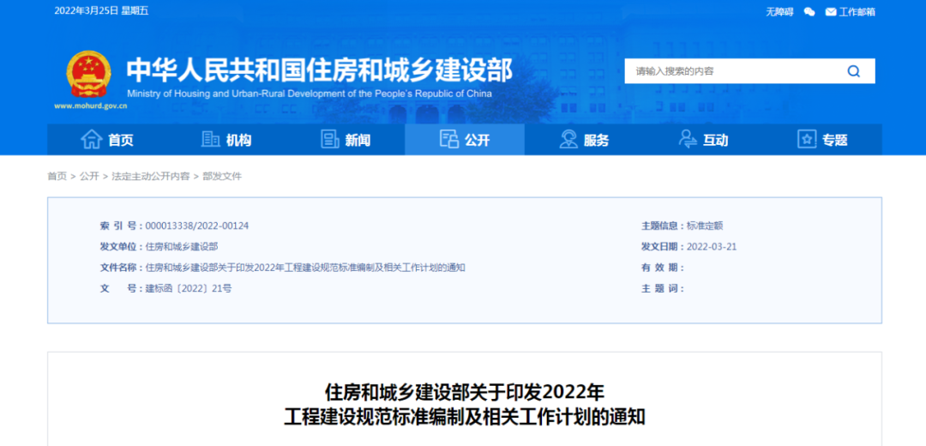
Task: Click the national emblem logo
Action: tap(89, 75)
